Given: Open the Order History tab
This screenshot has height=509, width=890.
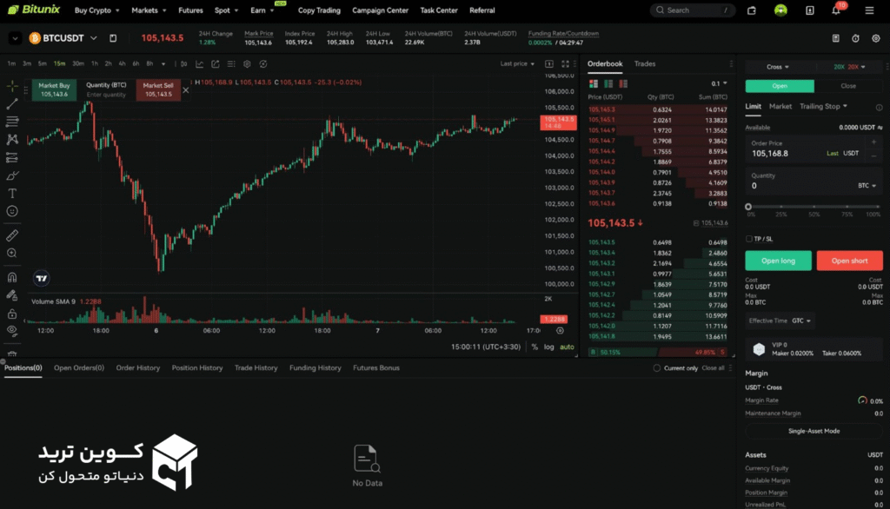Looking at the screenshot, I should click(138, 368).
